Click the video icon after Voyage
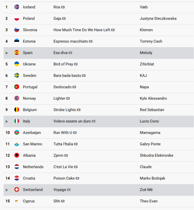 (69, 190)
